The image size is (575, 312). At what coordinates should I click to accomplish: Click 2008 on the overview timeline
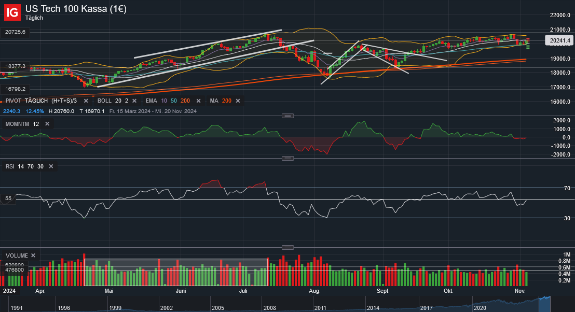[x=269, y=308]
